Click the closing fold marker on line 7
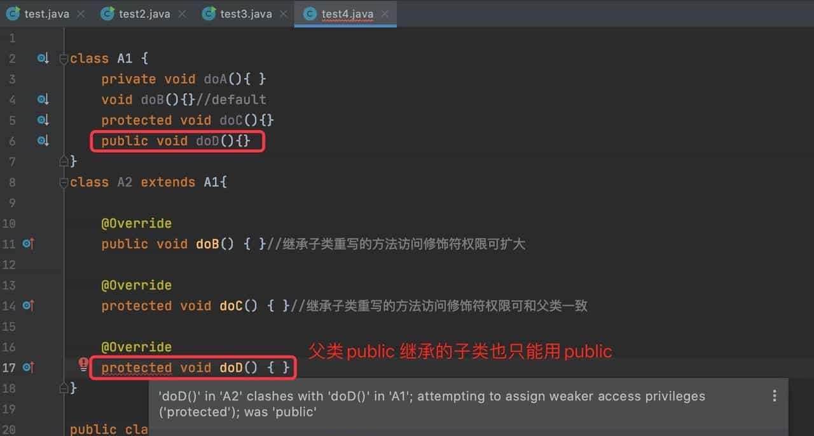 (64, 161)
